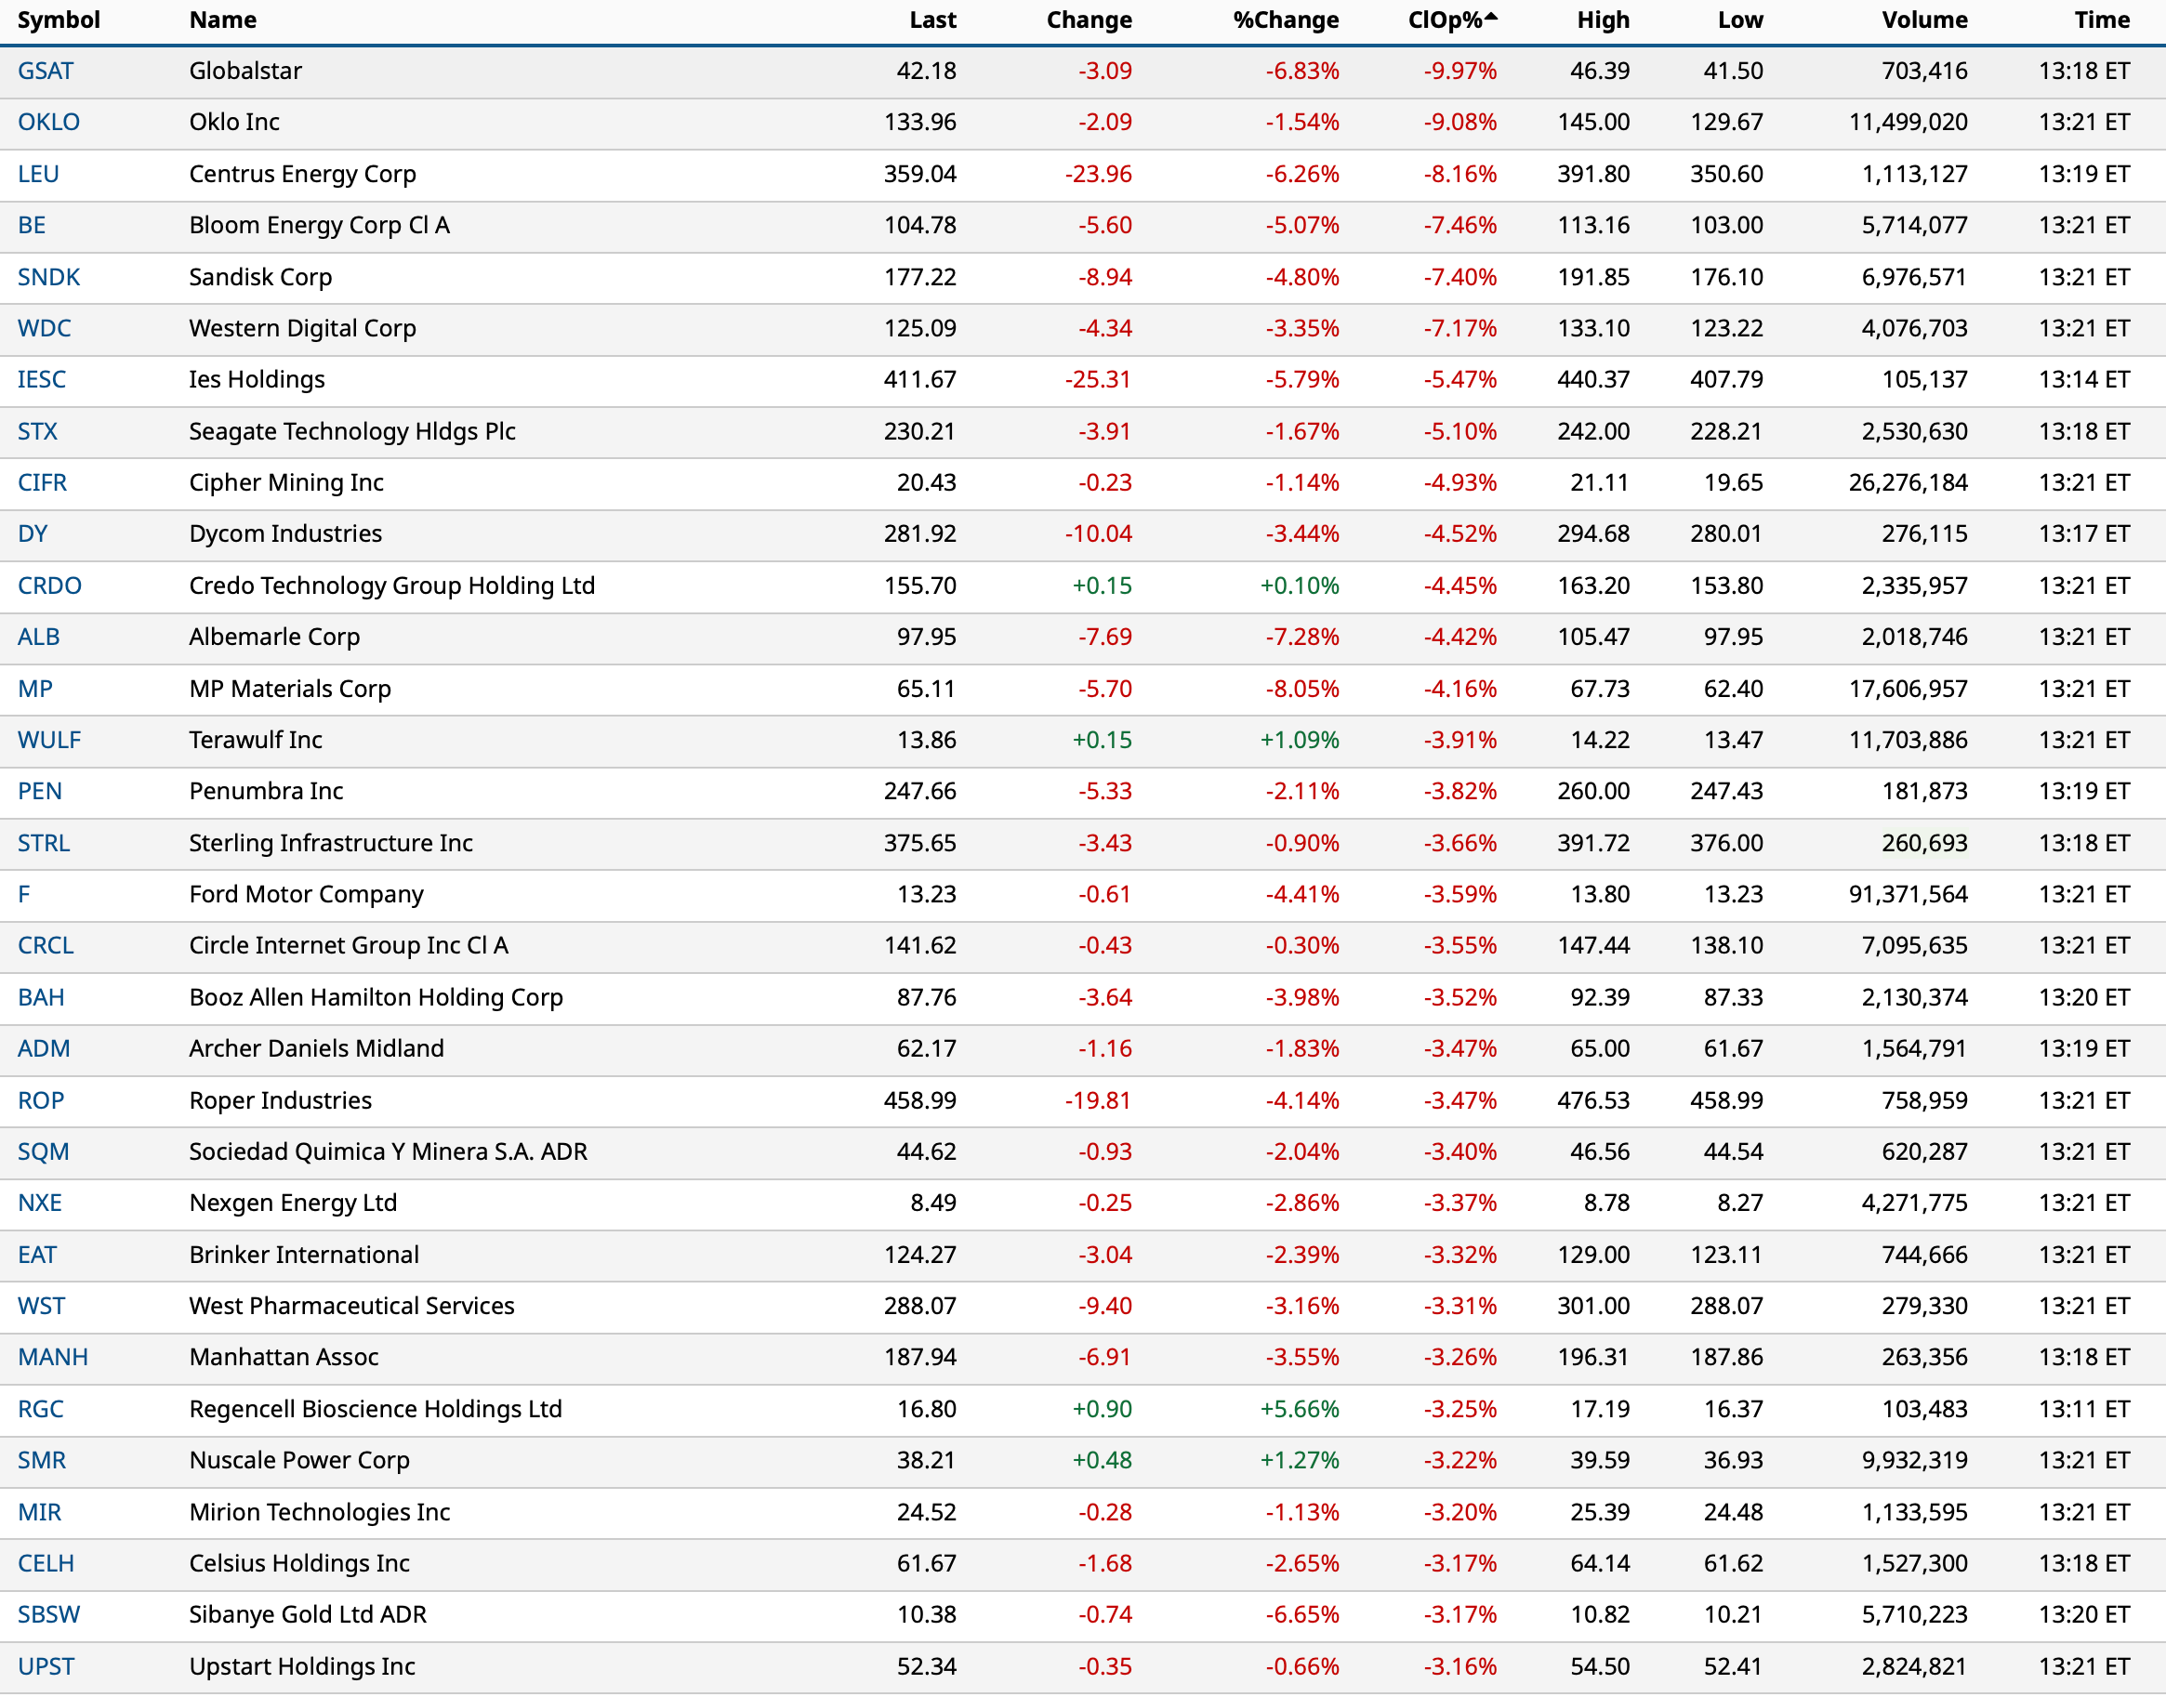2166x1697 pixels.
Task: Open the CRDO symbol link
Action: [x=49, y=585]
